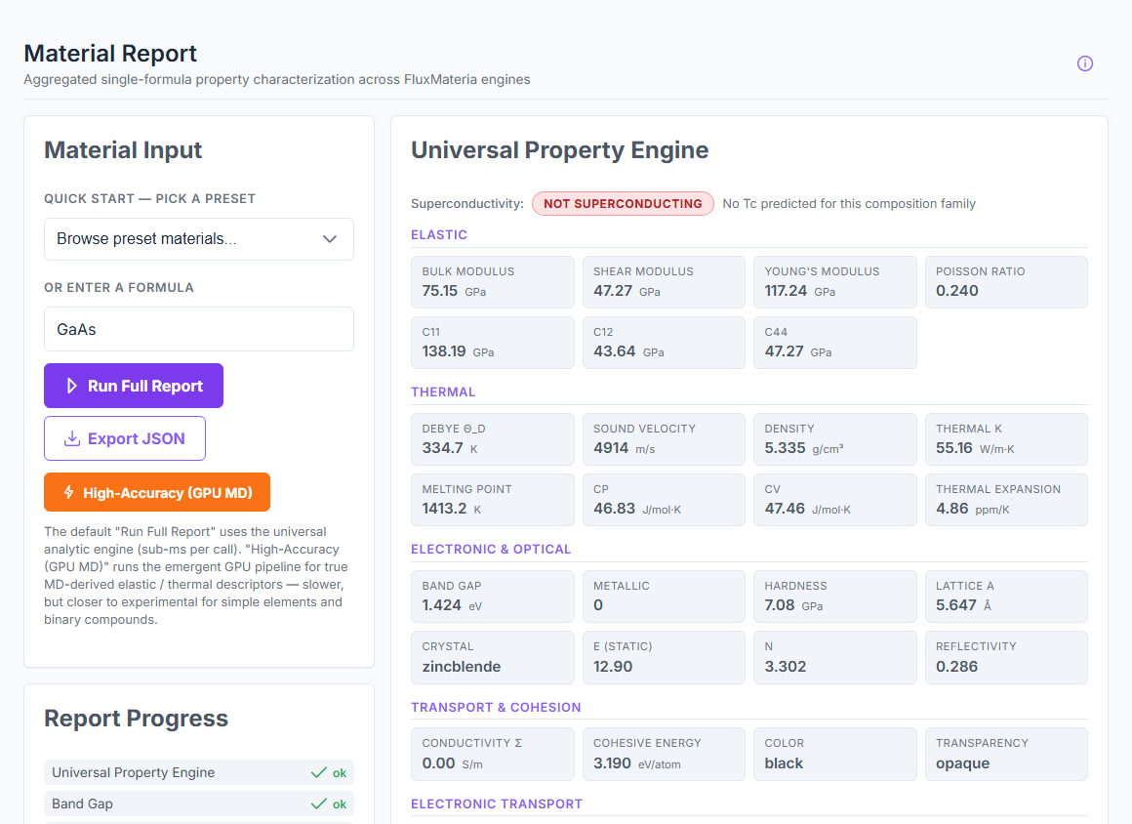Image resolution: width=1132 pixels, height=824 pixels.
Task: Click the Material Report page title
Action: tap(110, 54)
